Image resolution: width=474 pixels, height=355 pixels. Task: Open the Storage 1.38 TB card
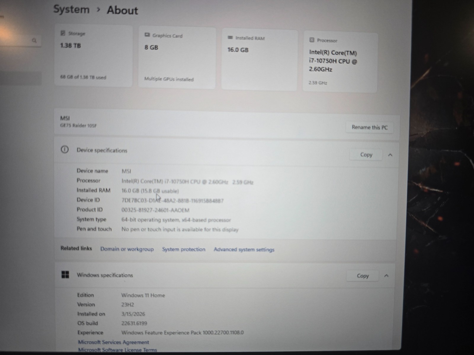point(93,56)
